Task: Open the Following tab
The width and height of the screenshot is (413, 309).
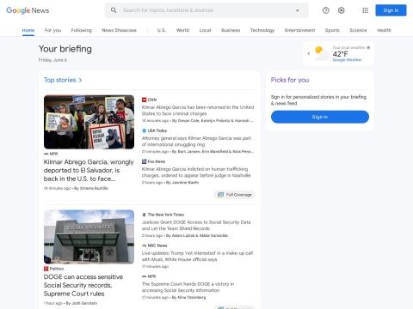Action: point(82,30)
